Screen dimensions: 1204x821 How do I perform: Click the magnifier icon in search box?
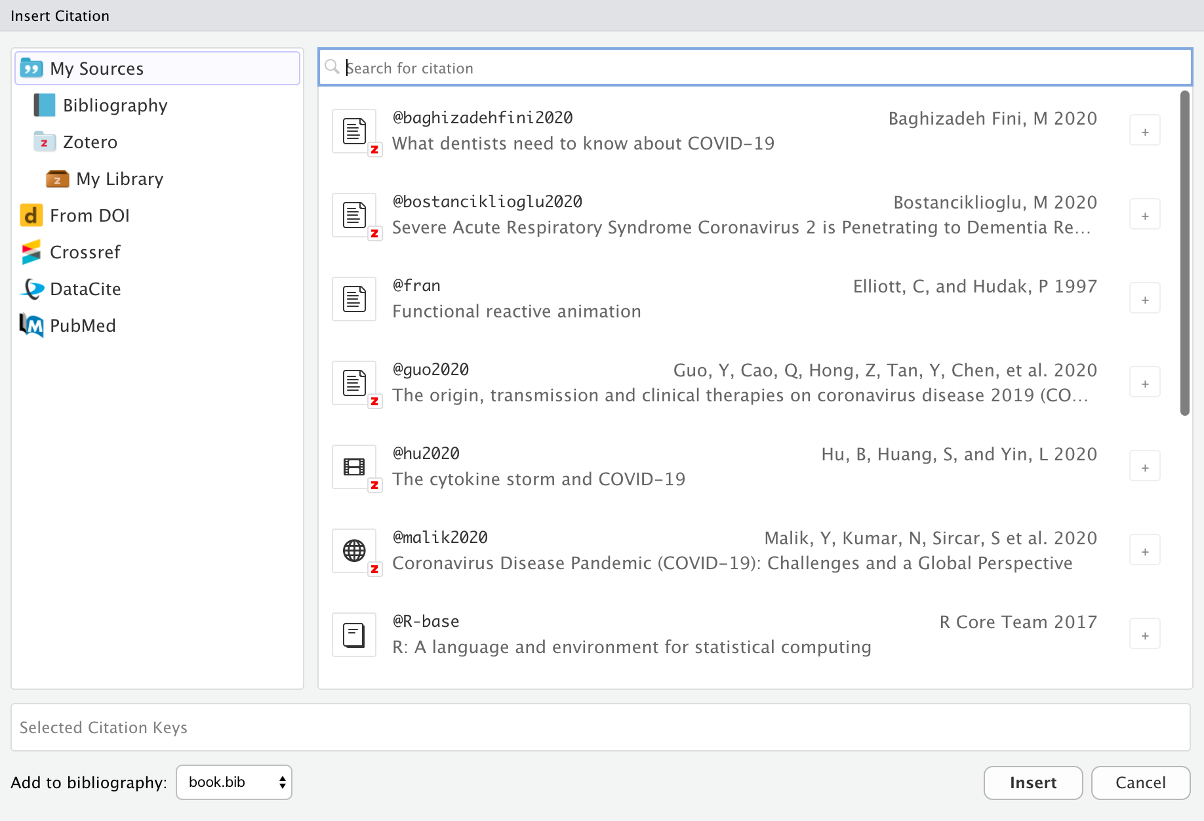pyautogui.click(x=332, y=67)
